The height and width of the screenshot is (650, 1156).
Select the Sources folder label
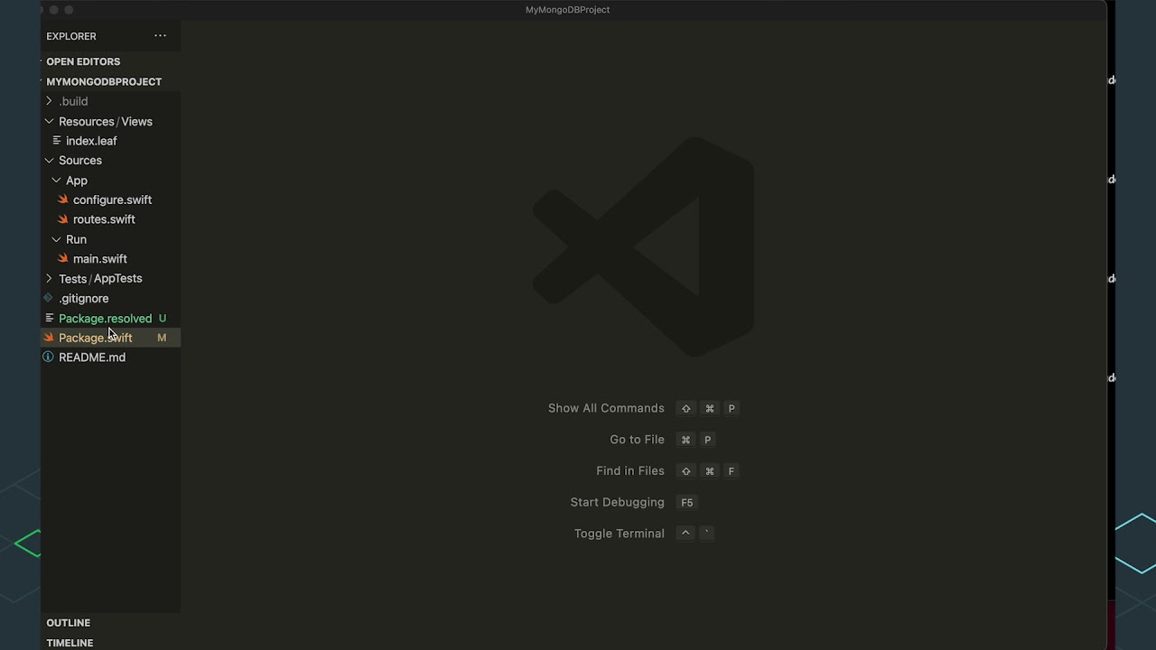tap(80, 161)
